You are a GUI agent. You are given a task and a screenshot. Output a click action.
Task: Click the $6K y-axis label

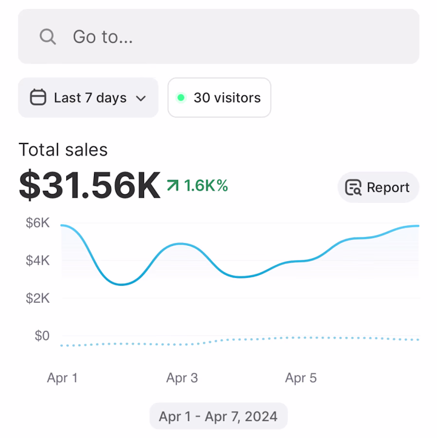[x=37, y=223]
